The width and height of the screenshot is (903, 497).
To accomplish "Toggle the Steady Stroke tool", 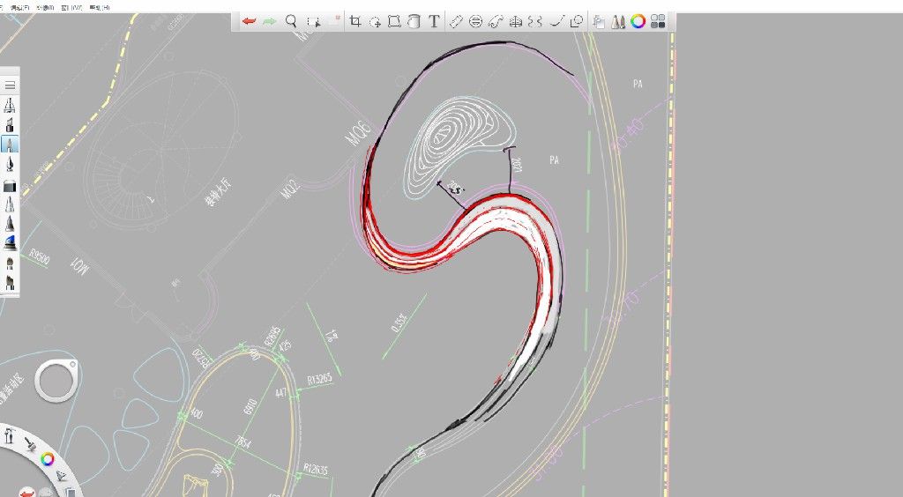I will pos(556,22).
